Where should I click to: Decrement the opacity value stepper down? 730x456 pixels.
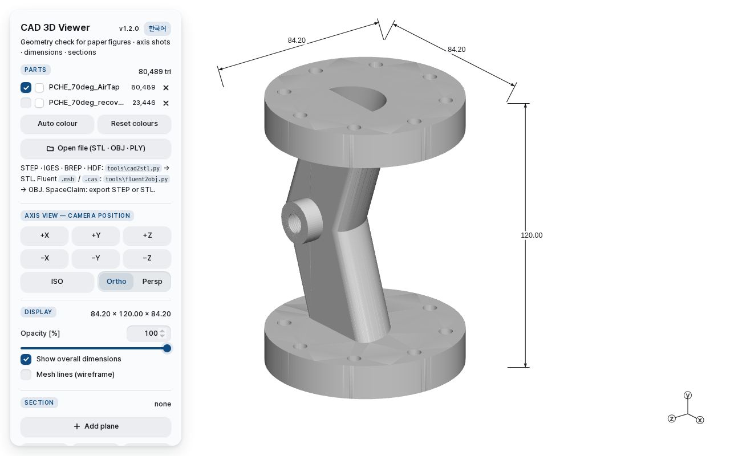coord(163,336)
